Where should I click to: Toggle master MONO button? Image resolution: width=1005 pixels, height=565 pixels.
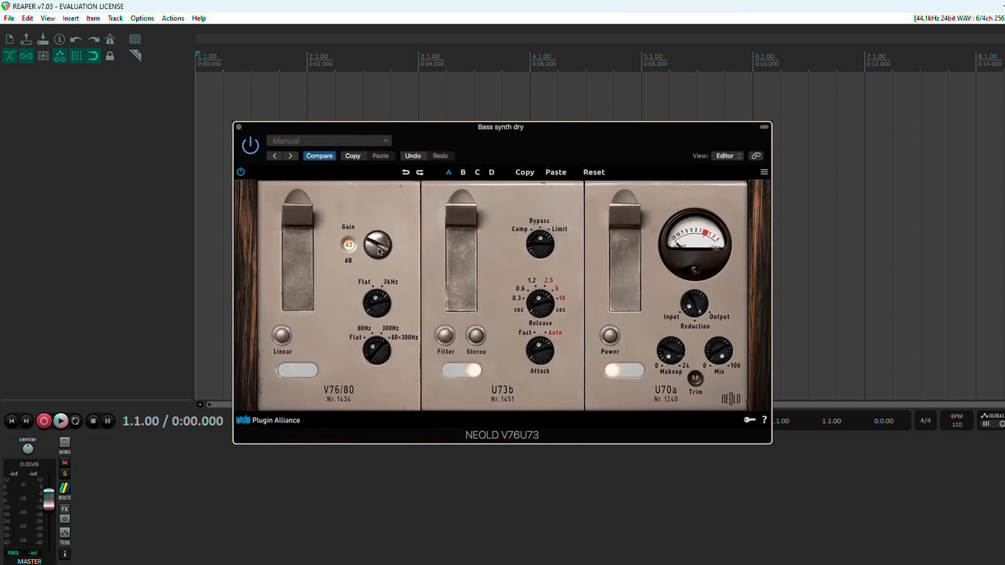65,443
